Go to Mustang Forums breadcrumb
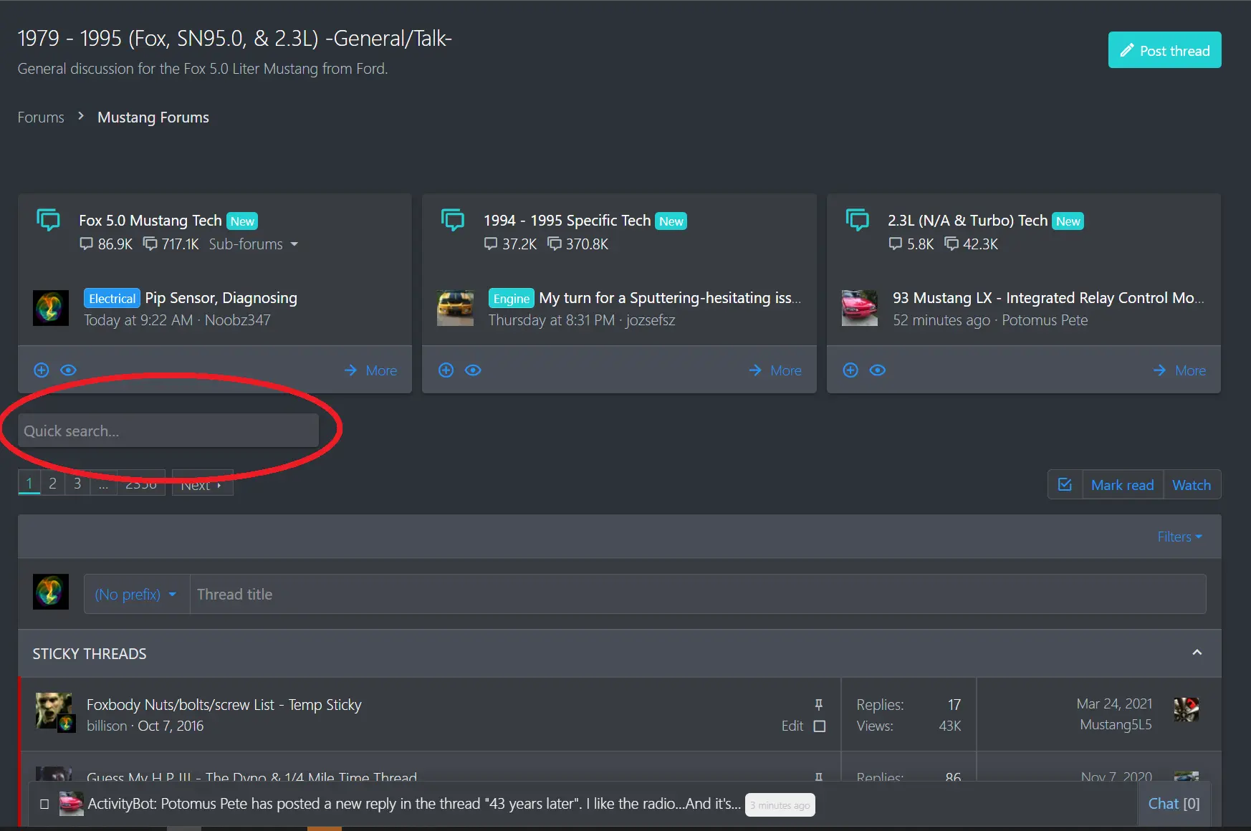The width and height of the screenshot is (1251, 831). 153,117
